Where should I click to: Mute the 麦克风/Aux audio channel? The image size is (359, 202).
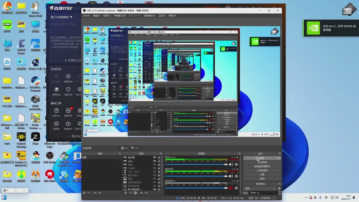[231, 164]
